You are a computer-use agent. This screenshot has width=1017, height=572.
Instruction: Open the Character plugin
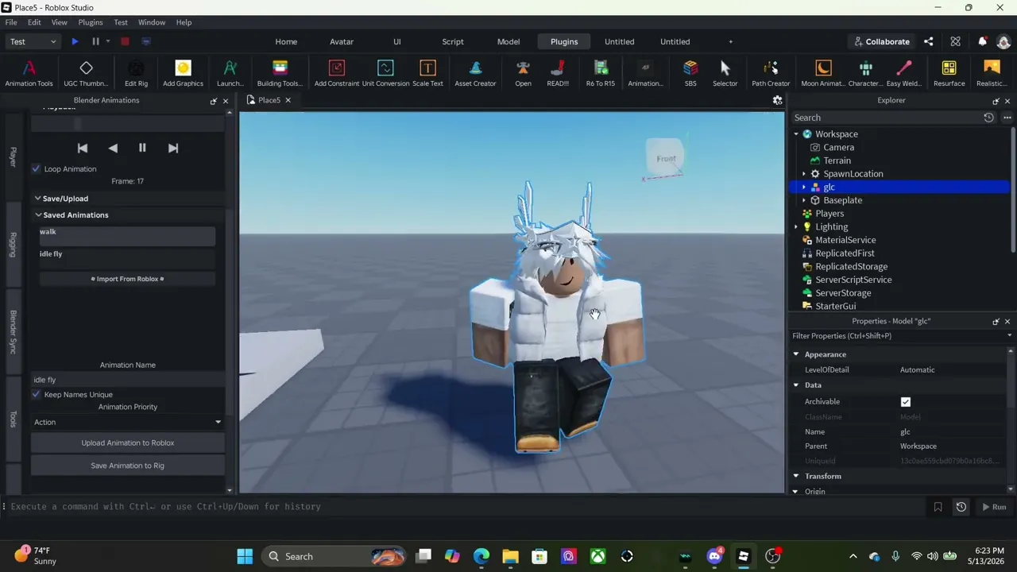click(x=865, y=73)
